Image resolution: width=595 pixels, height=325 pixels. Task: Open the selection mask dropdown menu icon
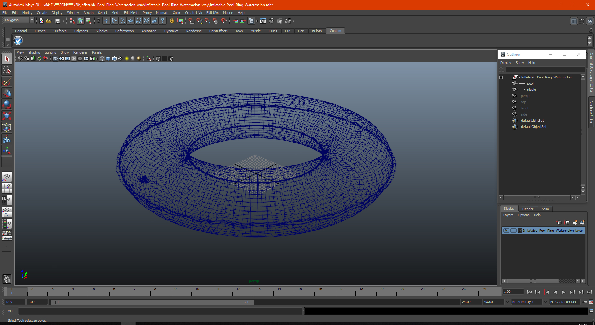(99, 21)
